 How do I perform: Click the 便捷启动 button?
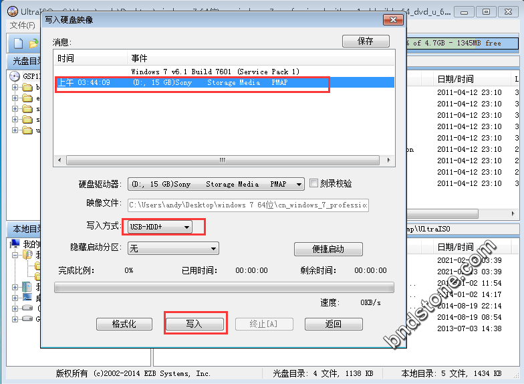click(x=328, y=249)
